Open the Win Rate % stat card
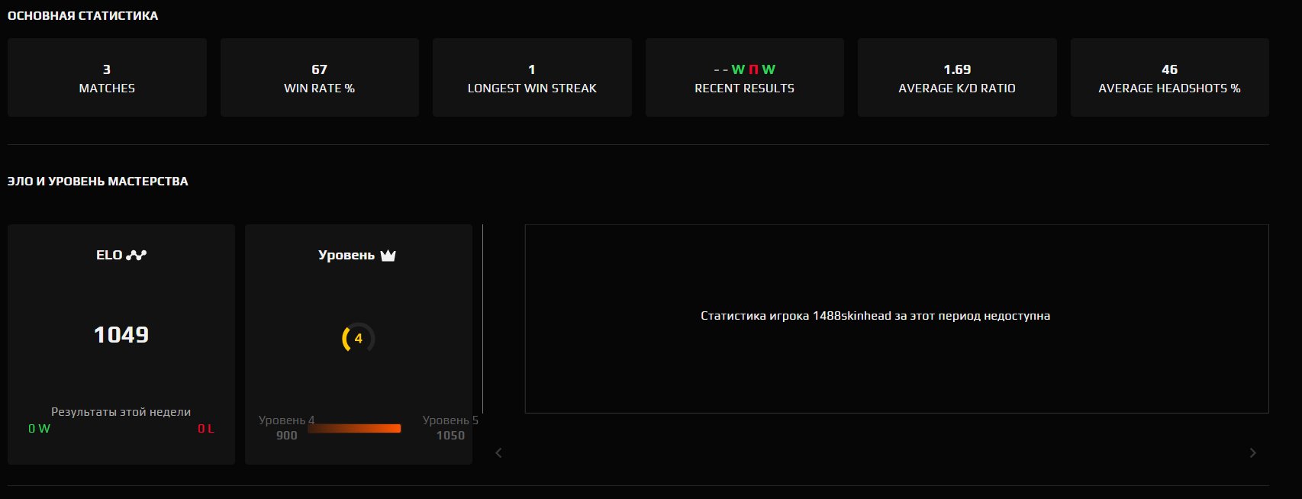 pyautogui.click(x=319, y=78)
